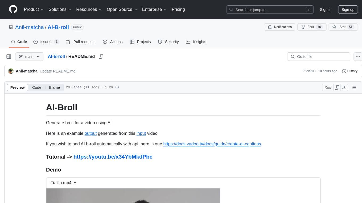362x203 pixels.
Task: Switch to the Security tab
Action: 168,42
